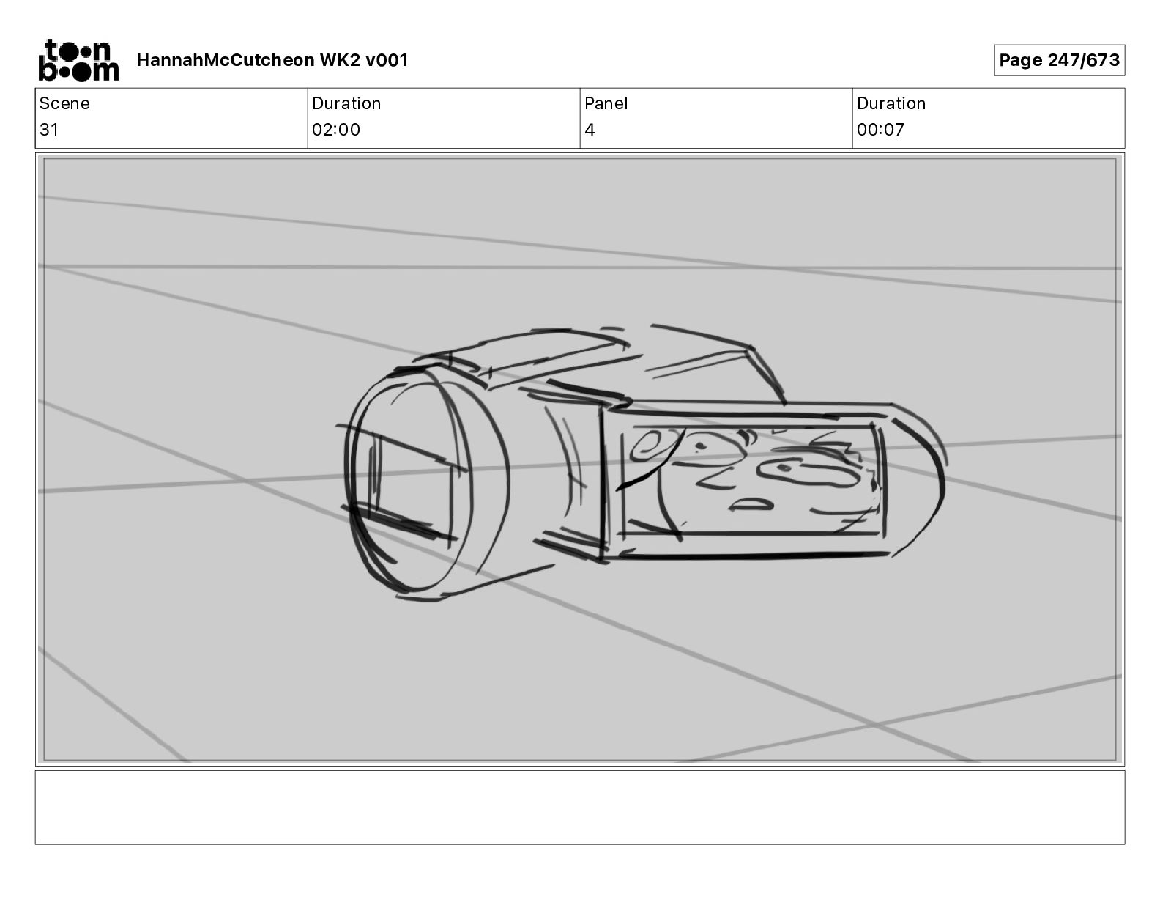Select scene duration value '02:00'
1160x897 pixels.
click(336, 130)
